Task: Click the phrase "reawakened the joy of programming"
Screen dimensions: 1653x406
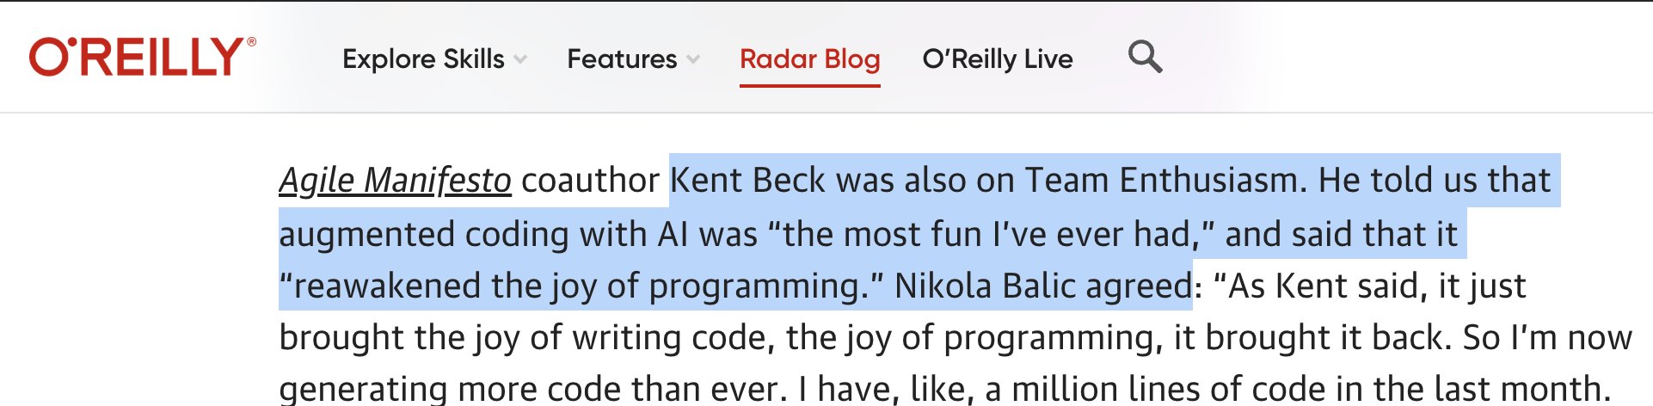Action: (582, 286)
